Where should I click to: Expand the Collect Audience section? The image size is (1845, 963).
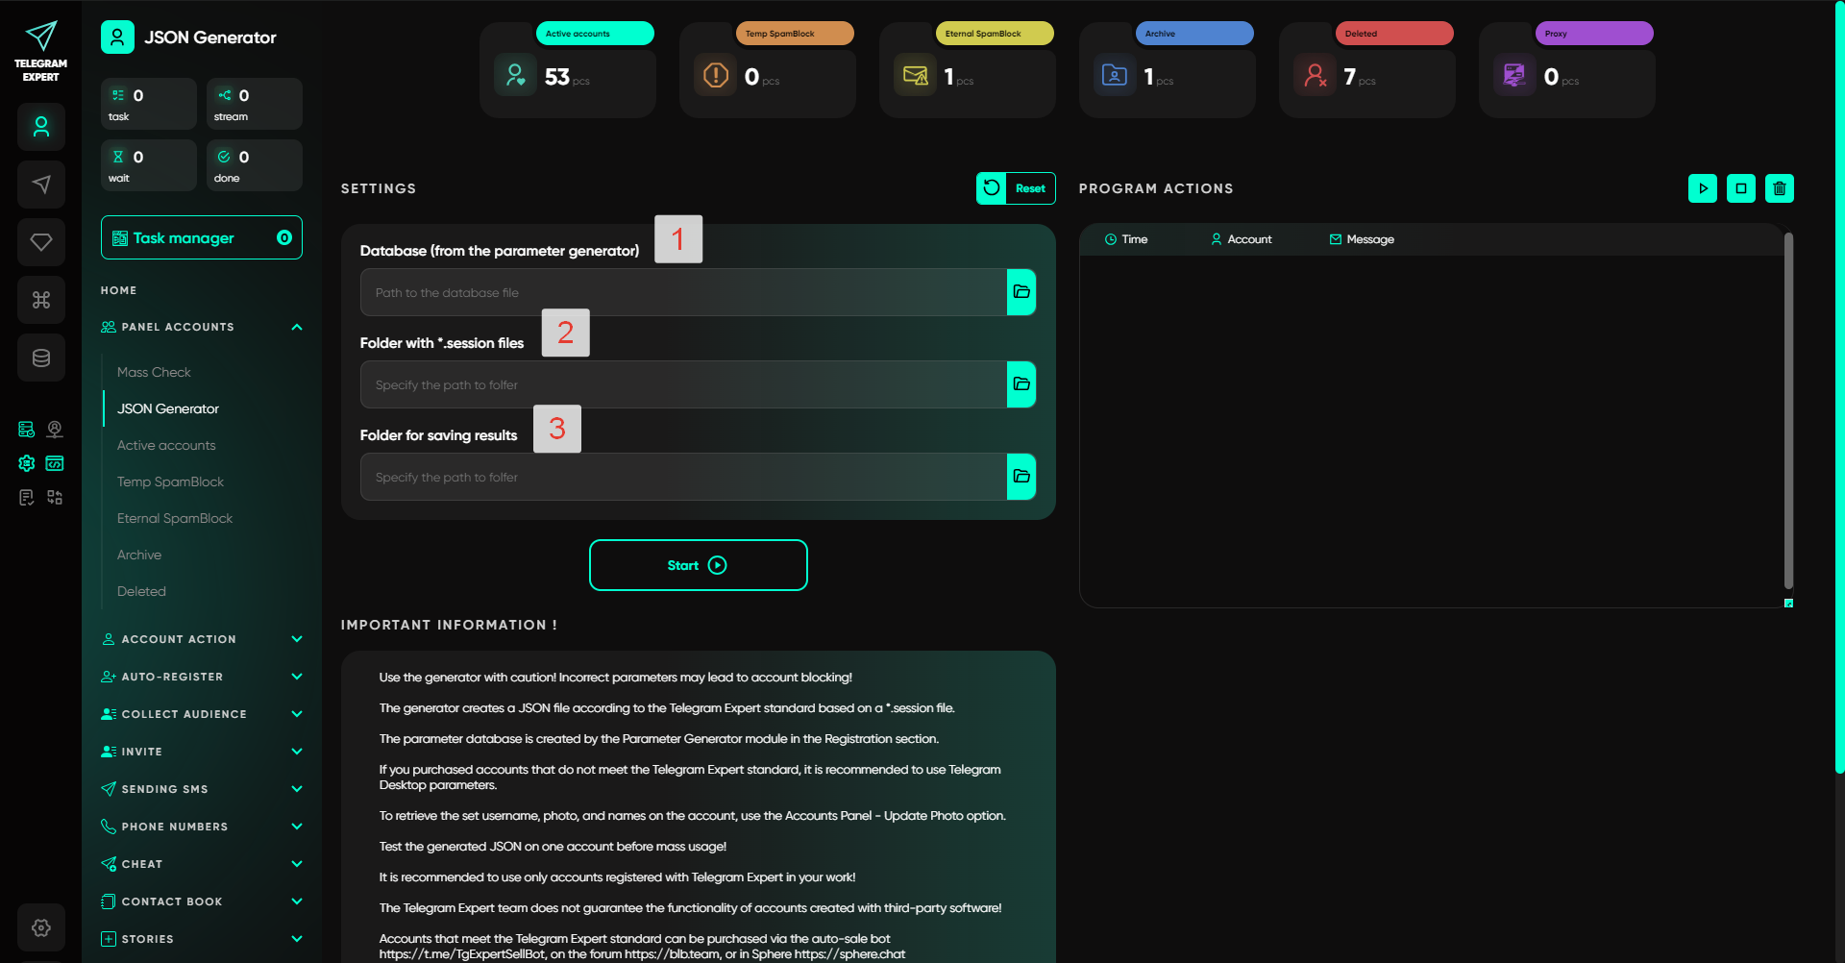(x=297, y=714)
